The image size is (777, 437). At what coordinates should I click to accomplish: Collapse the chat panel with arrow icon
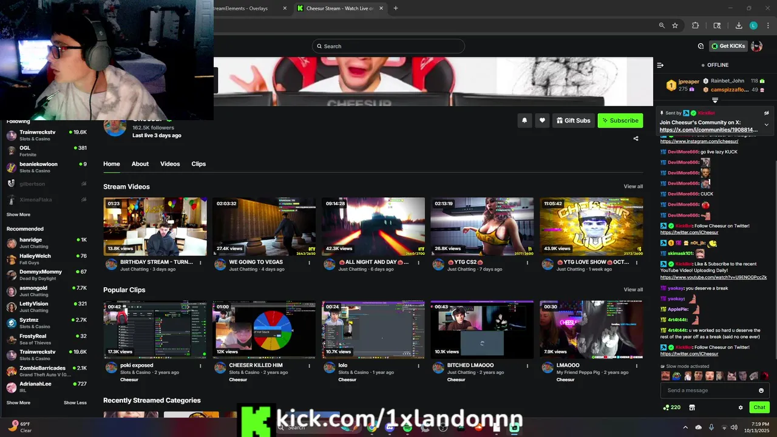point(660,65)
